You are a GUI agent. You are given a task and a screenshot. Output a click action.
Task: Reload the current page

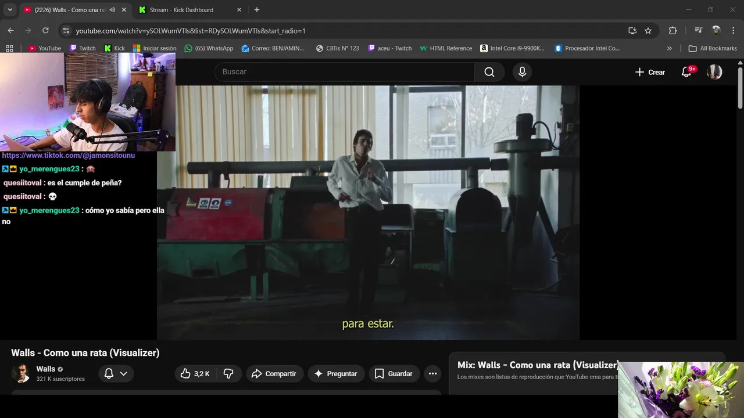45,31
